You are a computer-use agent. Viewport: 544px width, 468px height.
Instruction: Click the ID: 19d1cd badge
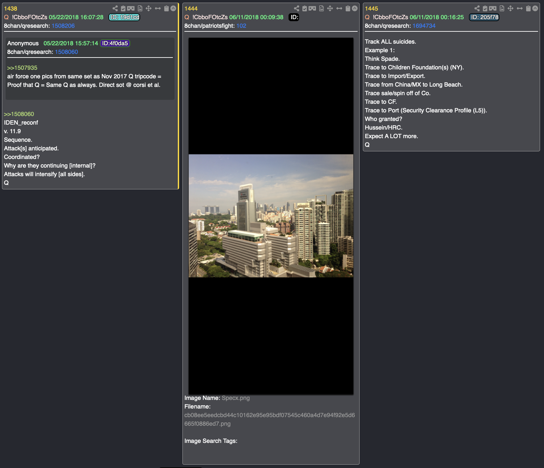125,17
